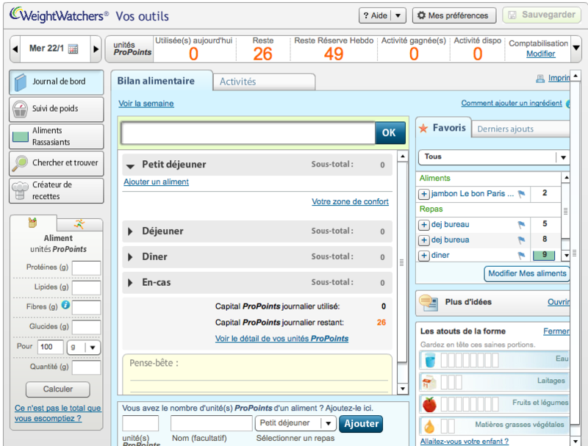Image resolution: width=588 pixels, height=446 pixels.
Task: Click the Plus d'idées speech icon
Action: click(x=429, y=303)
